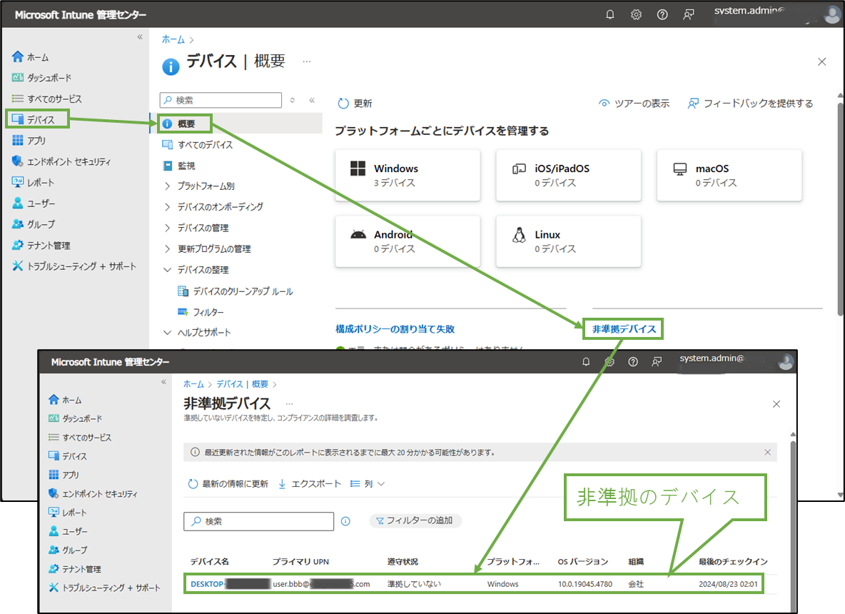Click user avatar in back window header
The height and width of the screenshot is (614, 845).
click(x=831, y=14)
